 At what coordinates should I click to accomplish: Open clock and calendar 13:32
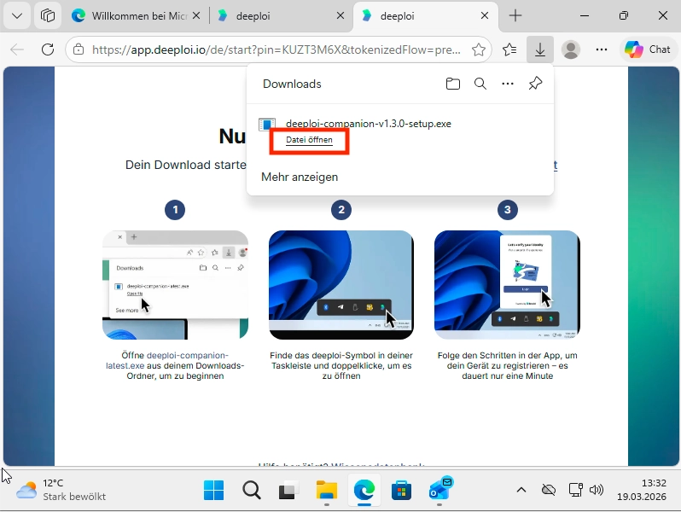click(x=642, y=490)
